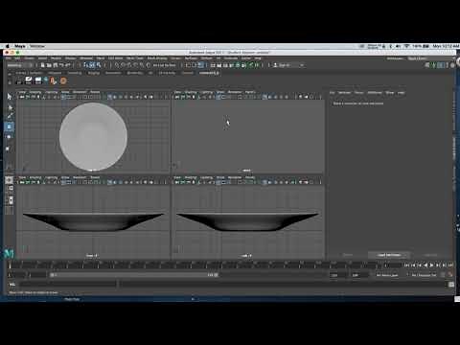This screenshot has width=460, height=345.
Task: Open the Create menu
Action: pyautogui.click(x=29, y=58)
